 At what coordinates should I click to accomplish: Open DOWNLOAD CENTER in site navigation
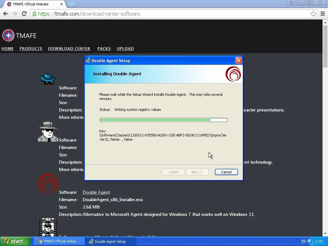pos(69,49)
